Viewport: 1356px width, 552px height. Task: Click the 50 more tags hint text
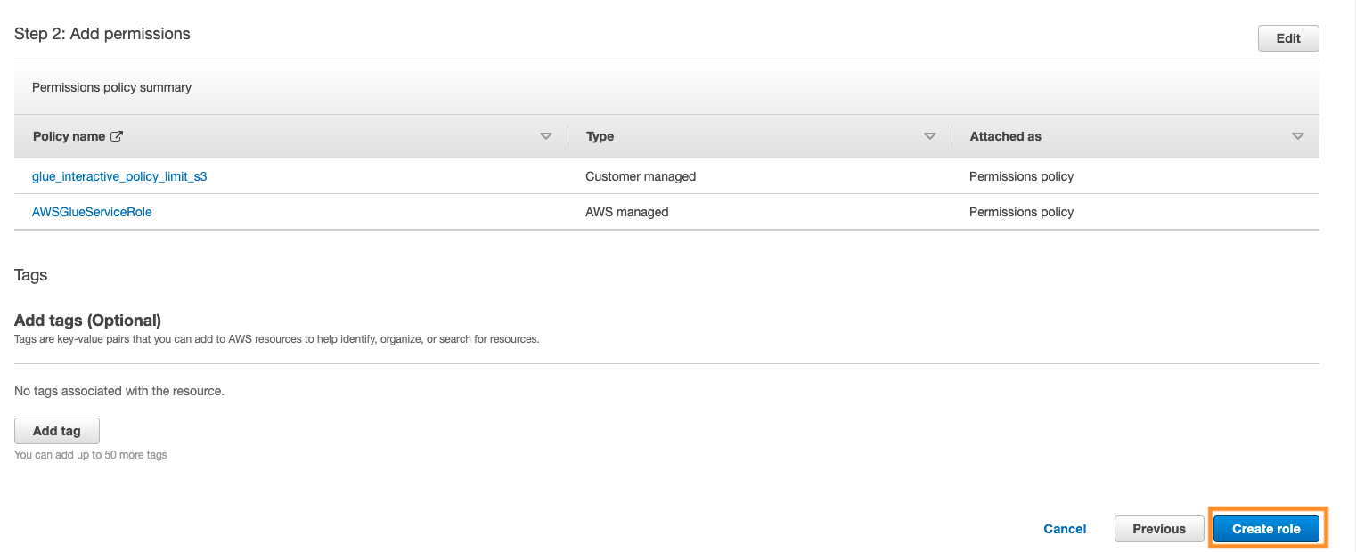[91, 455]
